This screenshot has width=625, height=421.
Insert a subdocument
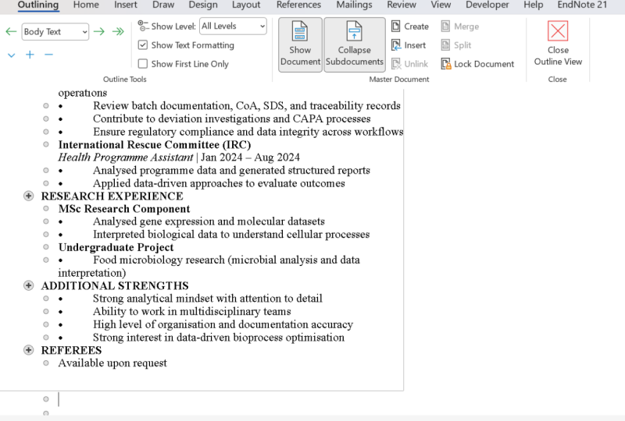(x=409, y=45)
